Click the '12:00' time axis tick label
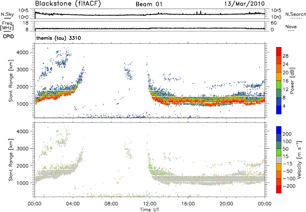306x212 pixels. [x=150, y=204]
